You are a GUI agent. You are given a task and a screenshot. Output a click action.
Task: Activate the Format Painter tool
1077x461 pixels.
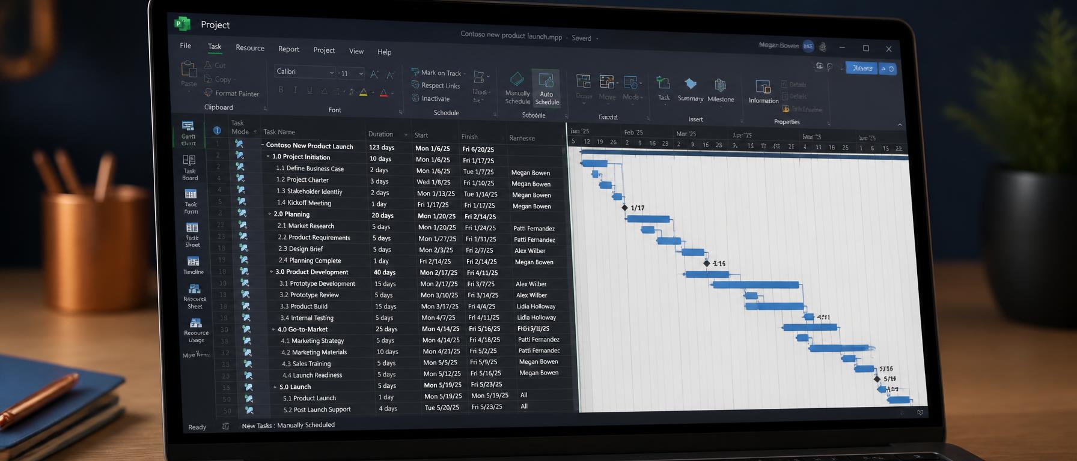point(231,93)
